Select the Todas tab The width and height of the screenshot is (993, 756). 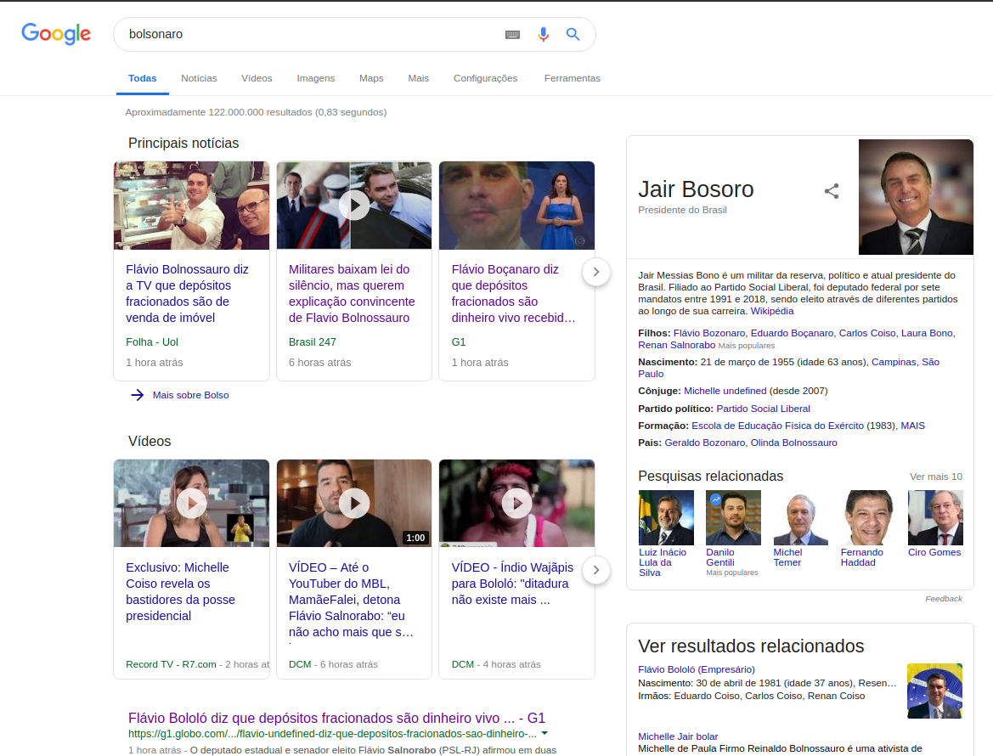143,78
